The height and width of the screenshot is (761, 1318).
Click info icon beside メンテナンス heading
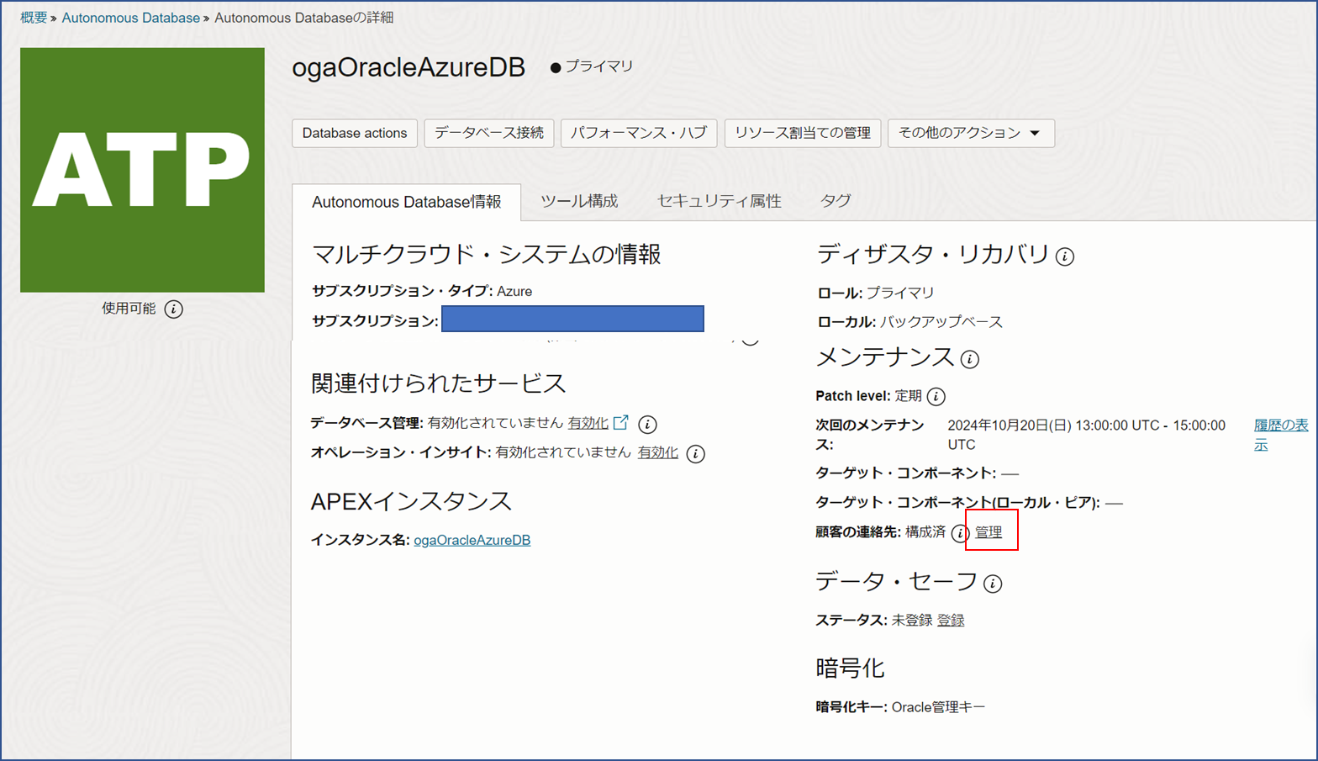970,359
